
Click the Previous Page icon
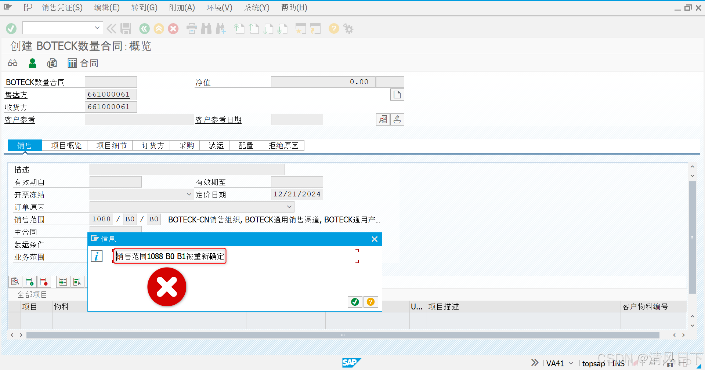(254, 29)
